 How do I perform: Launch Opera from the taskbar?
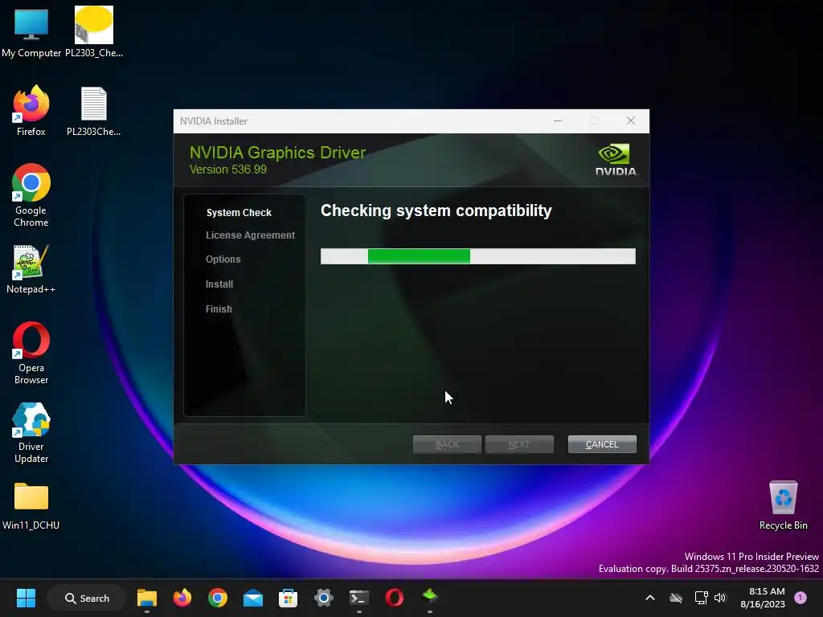[394, 598]
